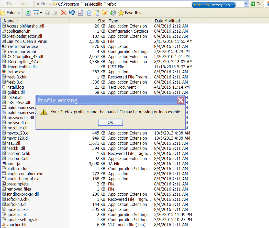Click the plugin-hang-ui.exe file icon
The image size is (269, 228).
point(4,179)
